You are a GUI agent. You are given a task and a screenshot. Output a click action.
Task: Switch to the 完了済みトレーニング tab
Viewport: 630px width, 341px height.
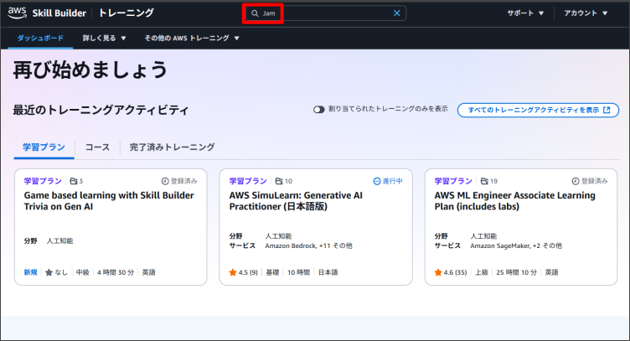(172, 147)
